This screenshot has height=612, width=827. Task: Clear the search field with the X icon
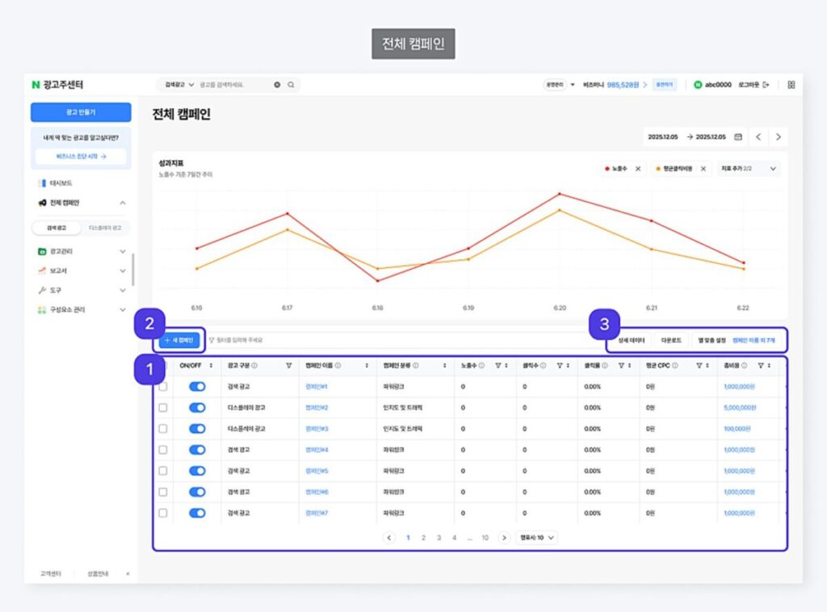[277, 84]
